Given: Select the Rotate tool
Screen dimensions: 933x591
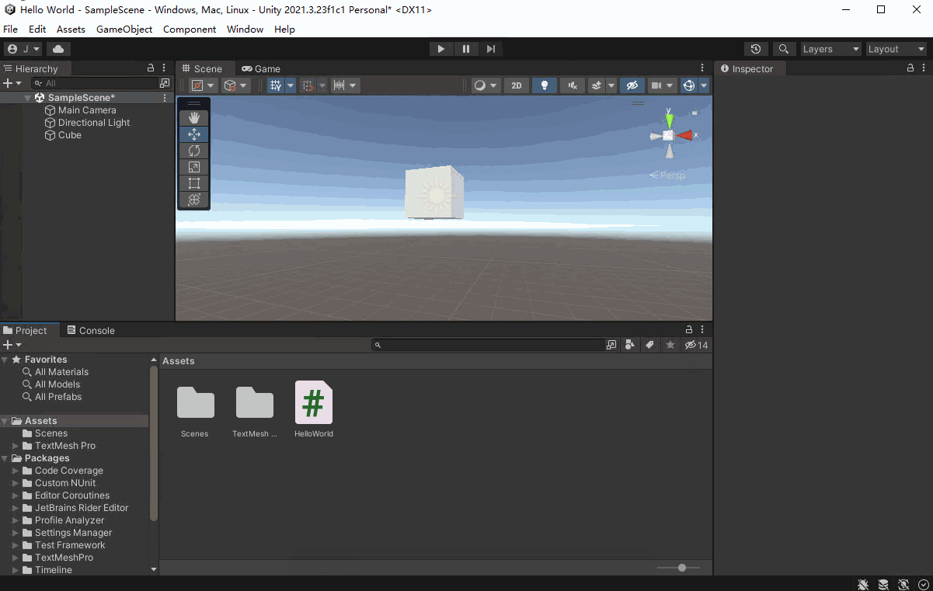Looking at the screenshot, I should pyautogui.click(x=194, y=151).
